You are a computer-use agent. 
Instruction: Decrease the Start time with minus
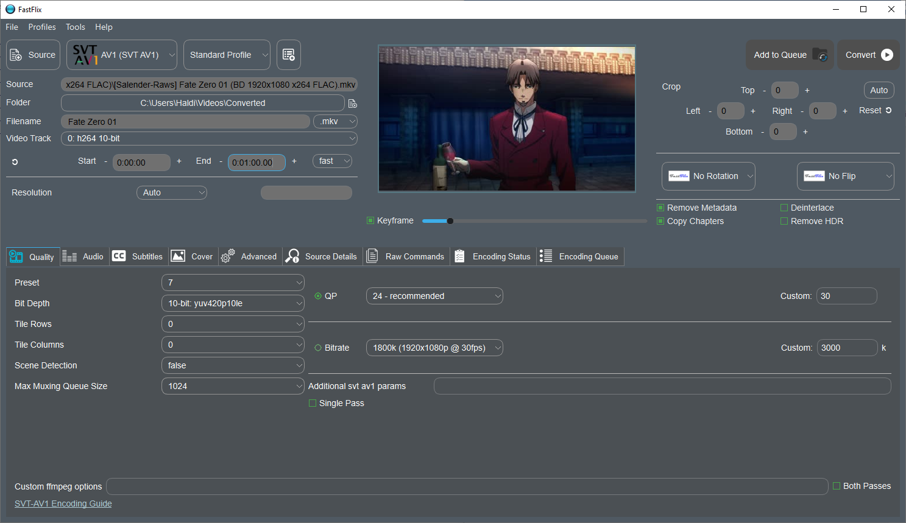105,161
